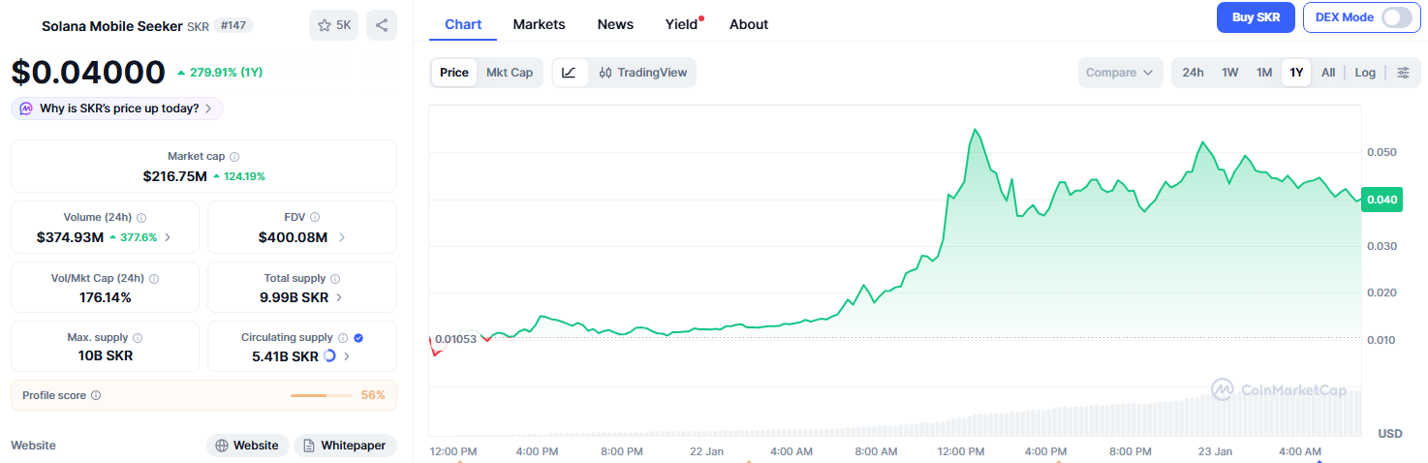
Task: Set chart range to 1W
Action: coord(1229,73)
